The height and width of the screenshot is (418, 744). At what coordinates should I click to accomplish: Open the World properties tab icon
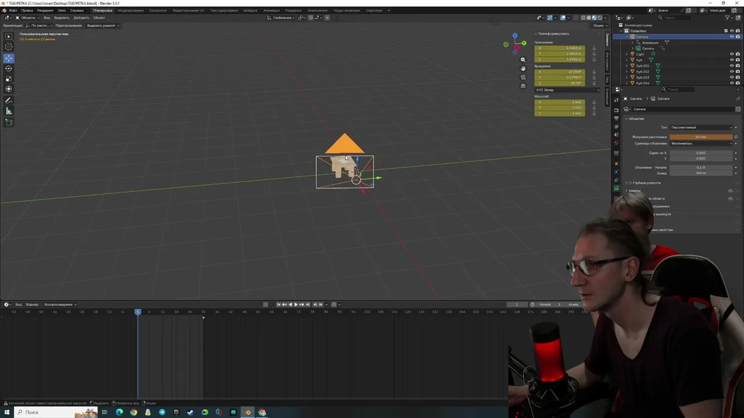click(617, 143)
